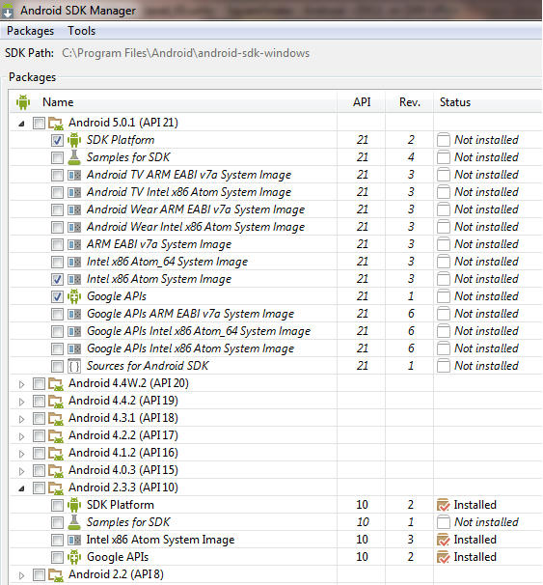Click the Android robot icon in Name header
Screen dimensions: 543x585
(x=23, y=102)
